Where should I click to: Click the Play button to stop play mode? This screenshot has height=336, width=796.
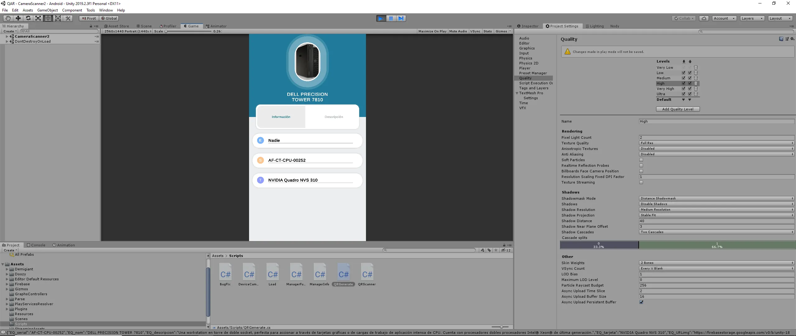coord(381,18)
